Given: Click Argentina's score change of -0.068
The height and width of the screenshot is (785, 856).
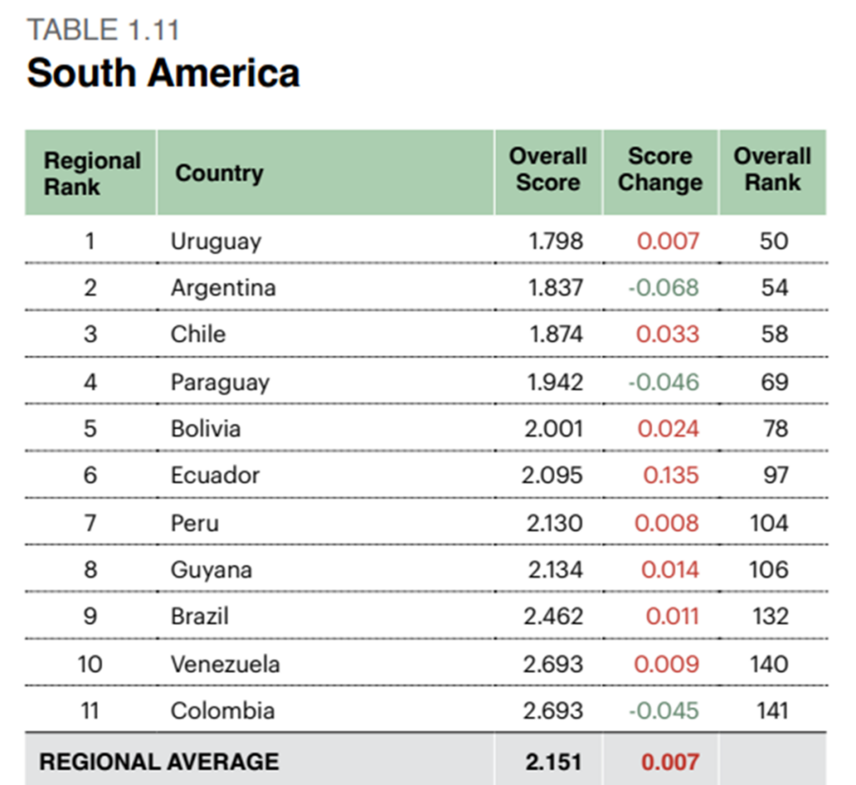Looking at the screenshot, I should coord(663,288).
